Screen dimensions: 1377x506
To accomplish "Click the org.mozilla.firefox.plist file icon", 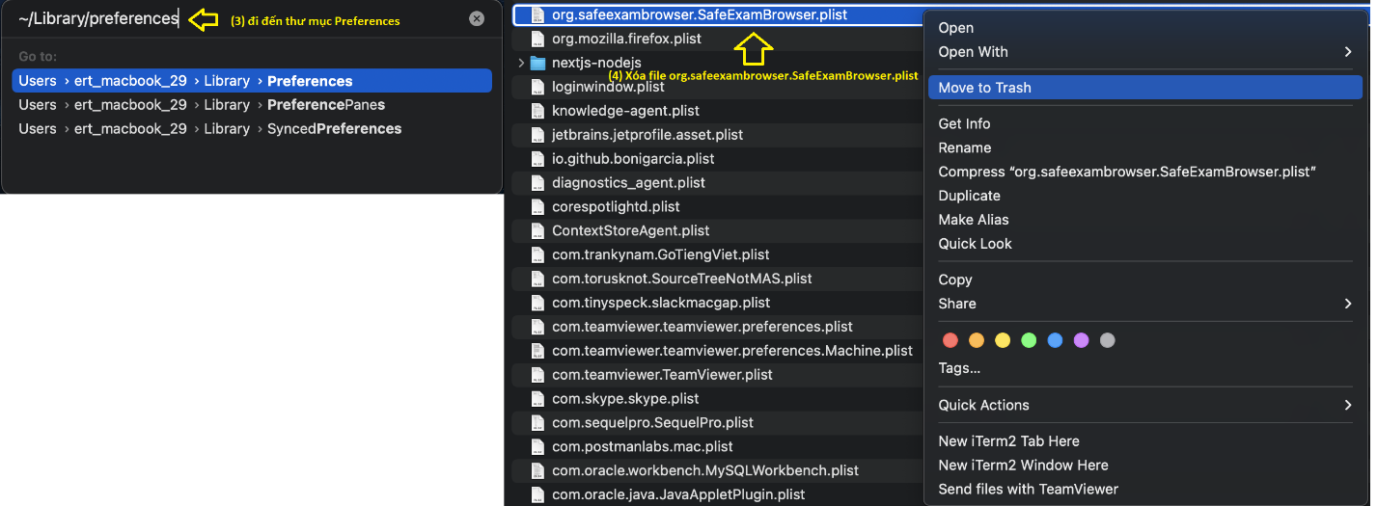I will pyautogui.click(x=537, y=40).
